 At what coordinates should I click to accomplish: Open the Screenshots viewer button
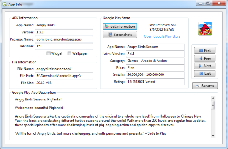[120, 35]
